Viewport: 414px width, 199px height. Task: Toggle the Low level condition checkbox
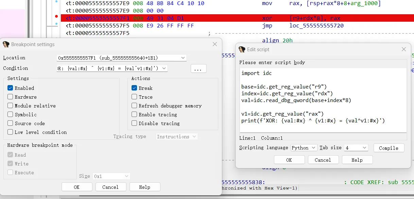coord(10,132)
